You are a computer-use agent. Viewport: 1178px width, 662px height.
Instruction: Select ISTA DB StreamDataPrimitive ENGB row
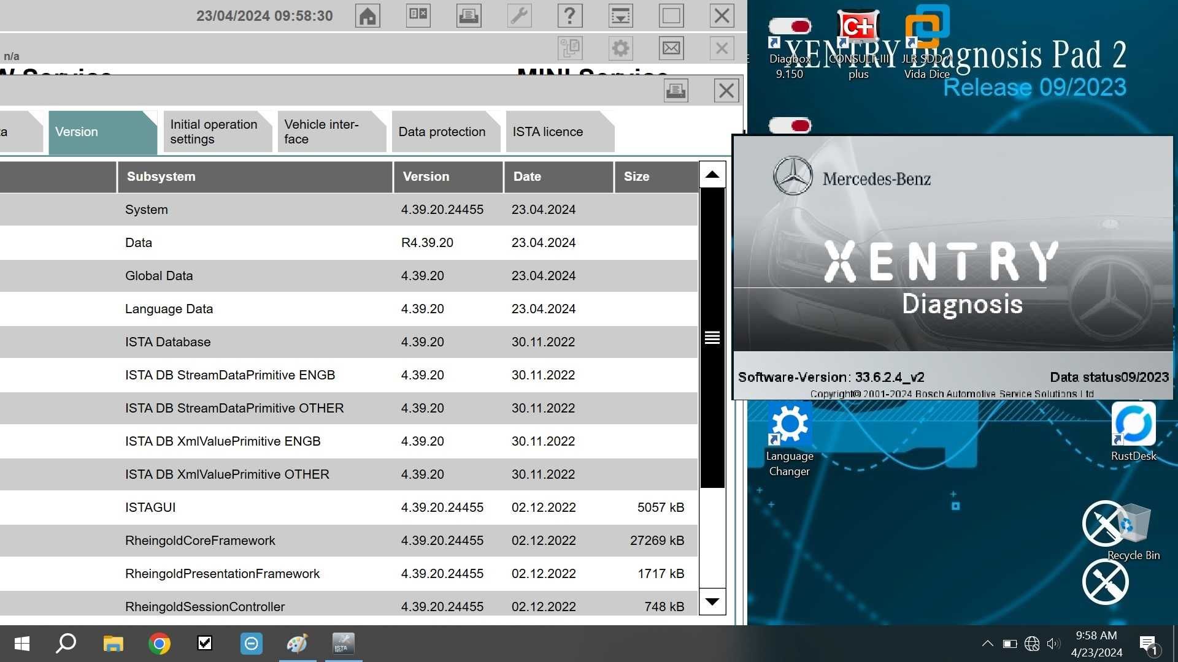(x=348, y=375)
